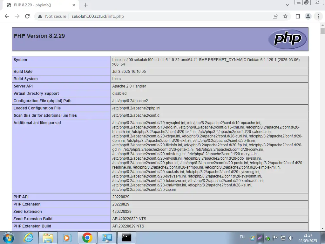Viewport: 325px width, 244px height.
Task: Switch to Chrome in the taskbar
Action: tap(87, 238)
